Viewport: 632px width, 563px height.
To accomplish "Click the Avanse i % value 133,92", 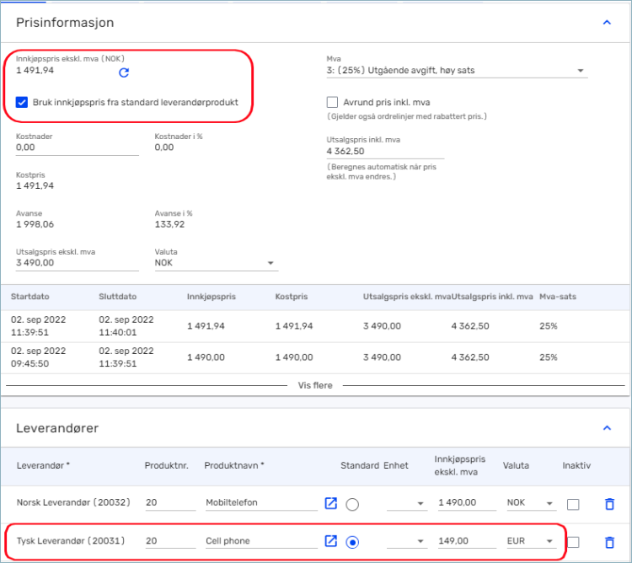I will (169, 224).
